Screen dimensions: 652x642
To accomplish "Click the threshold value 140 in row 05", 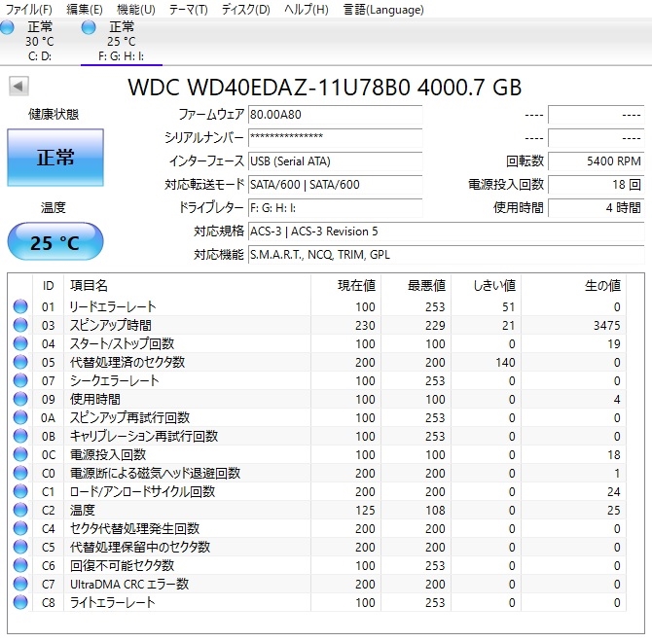I will tap(505, 363).
